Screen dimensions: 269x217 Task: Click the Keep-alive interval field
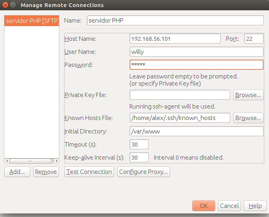click(x=139, y=158)
